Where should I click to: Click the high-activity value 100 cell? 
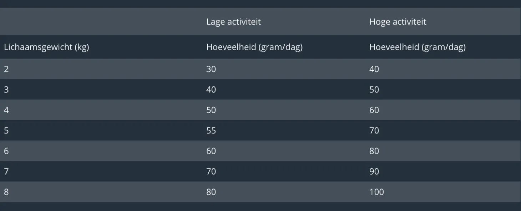tap(376, 192)
